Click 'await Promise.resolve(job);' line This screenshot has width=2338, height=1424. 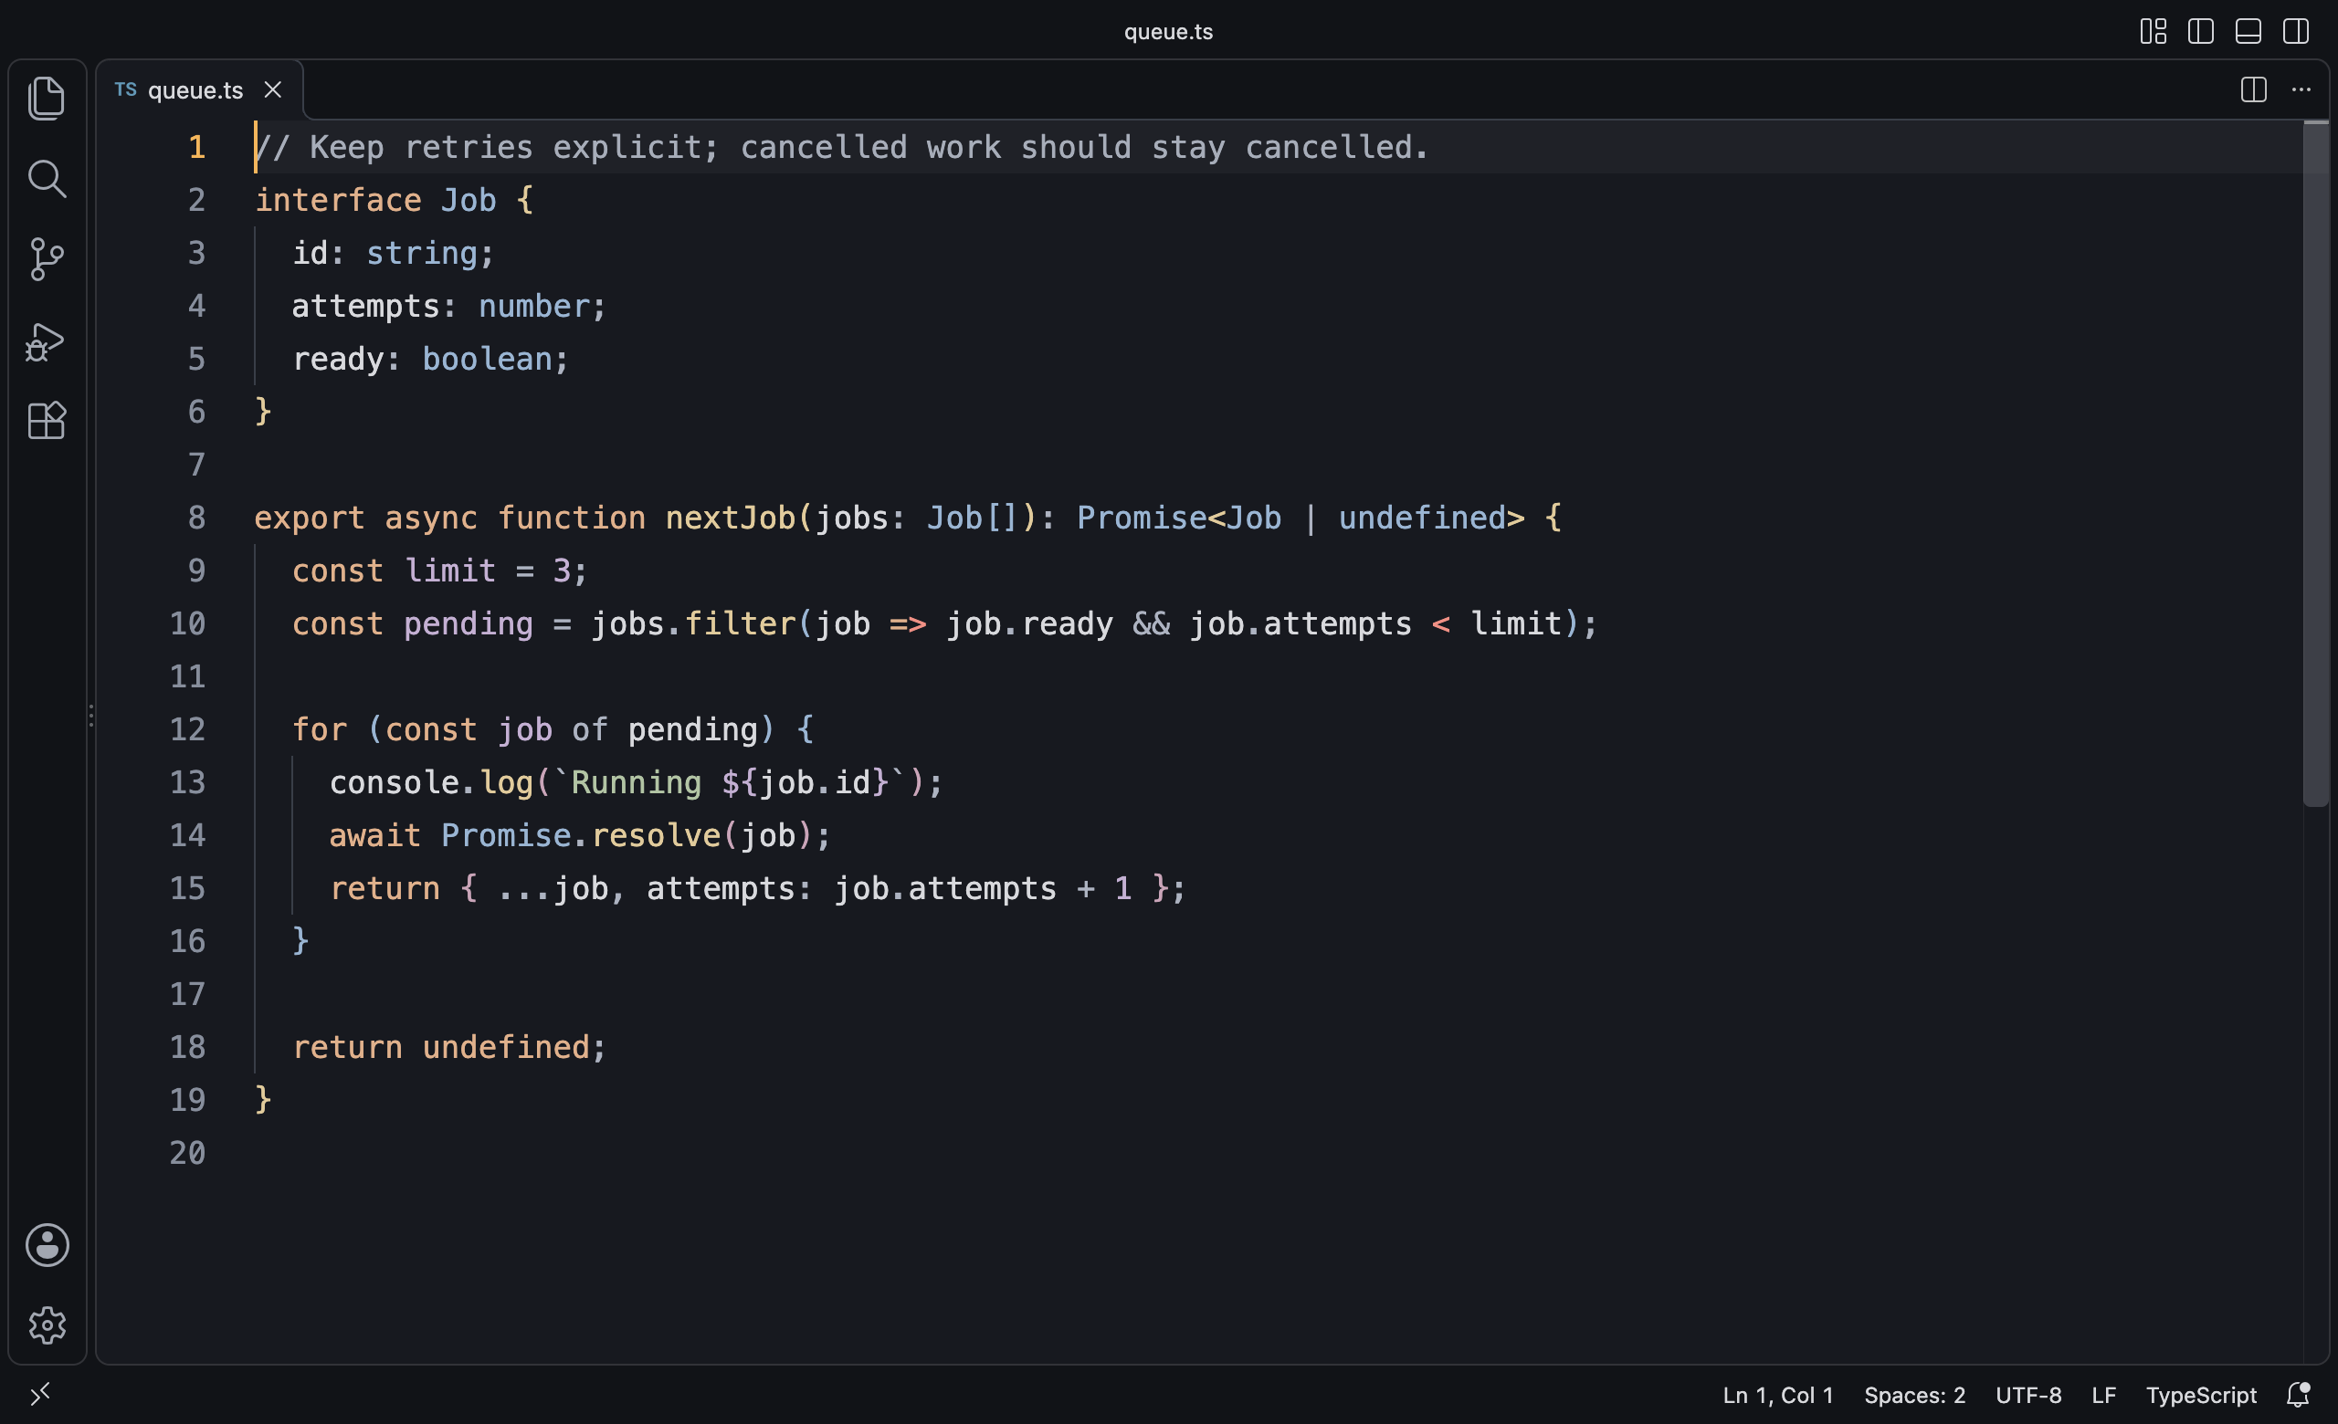580,835
